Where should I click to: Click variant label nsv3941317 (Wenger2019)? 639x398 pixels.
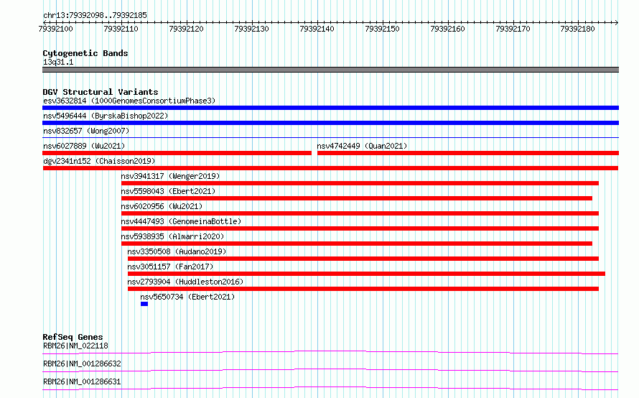coord(170,176)
